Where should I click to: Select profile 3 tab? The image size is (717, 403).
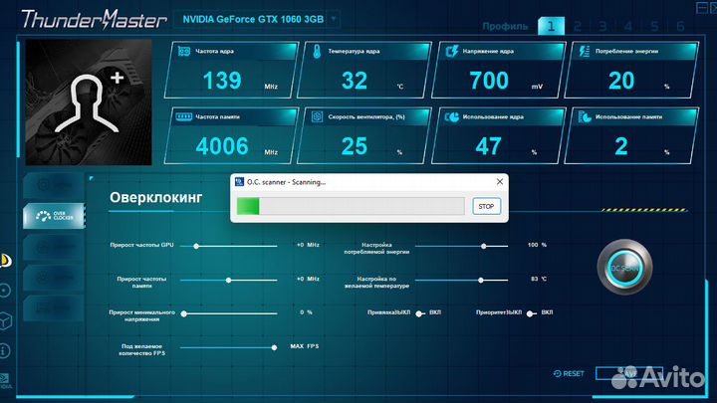click(x=602, y=26)
